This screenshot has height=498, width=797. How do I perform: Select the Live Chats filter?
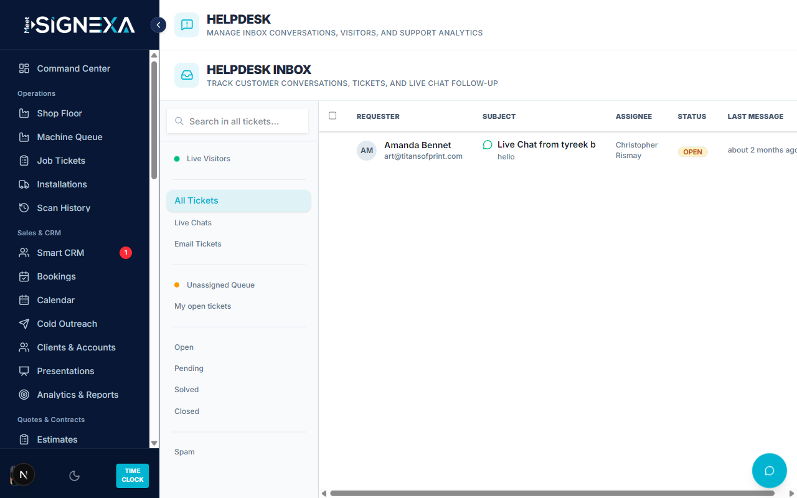pos(238,223)
